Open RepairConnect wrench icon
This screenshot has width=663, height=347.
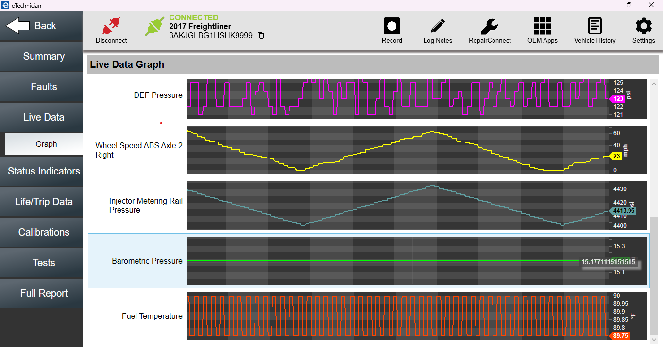tap(490, 26)
